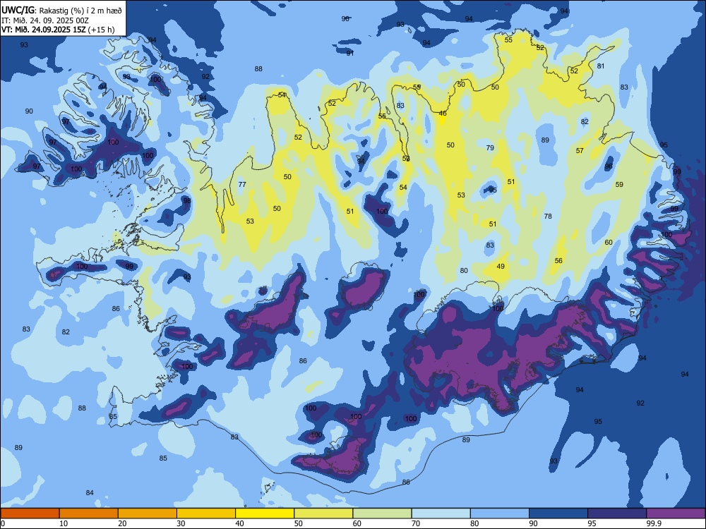Click the 30–40 legend color swatch
Viewport: 706px width, 529px height.
[x=206, y=513]
